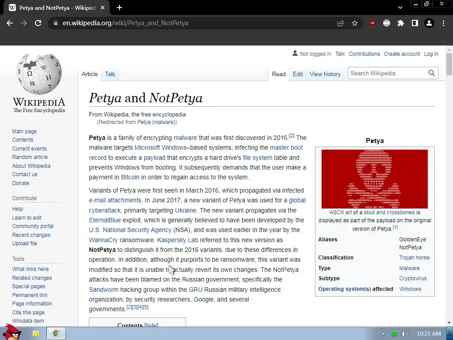The image size is (453, 340).
Task: Open the Contributions link
Action: [364, 54]
